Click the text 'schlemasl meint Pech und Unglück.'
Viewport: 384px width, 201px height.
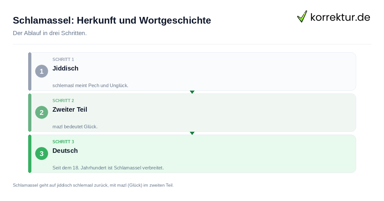tap(90, 86)
